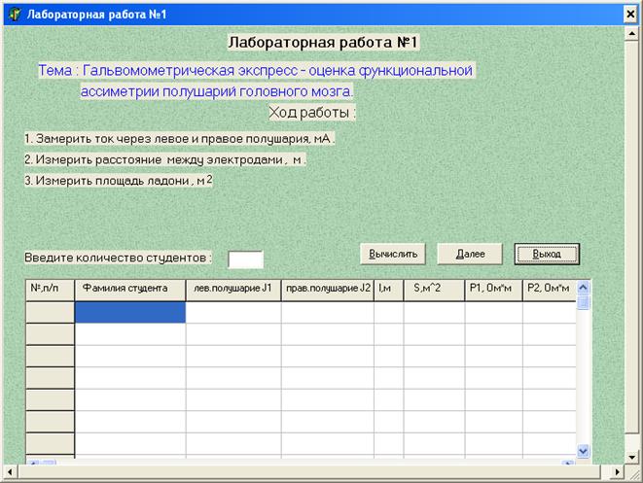Click the window's horizontal scroll left arrow
The width and height of the screenshot is (643, 483).
point(9,472)
